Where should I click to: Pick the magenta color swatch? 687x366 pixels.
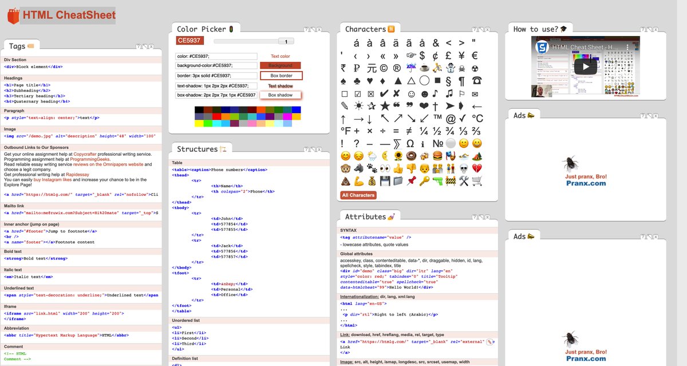(x=287, y=116)
